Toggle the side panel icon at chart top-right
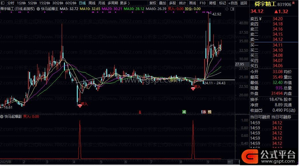This screenshot has height=166, width=300. tap(232, 9)
